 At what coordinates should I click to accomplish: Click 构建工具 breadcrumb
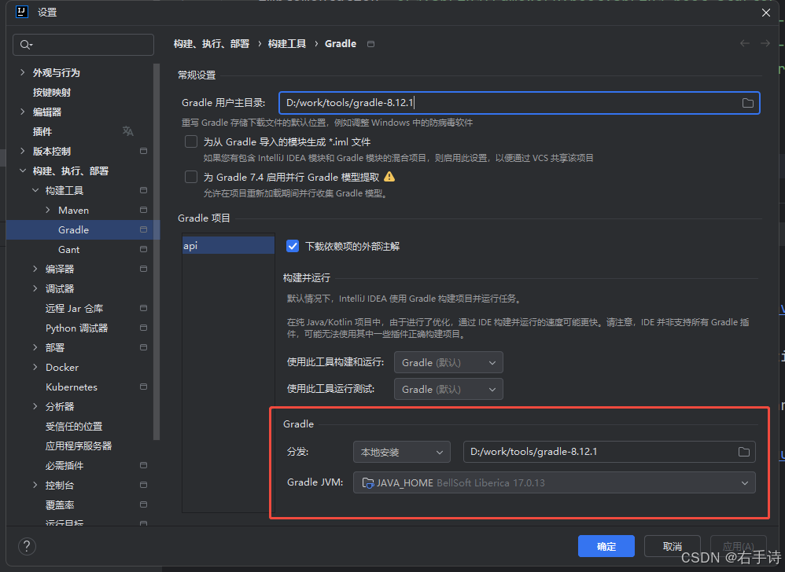pyautogui.click(x=287, y=44)
